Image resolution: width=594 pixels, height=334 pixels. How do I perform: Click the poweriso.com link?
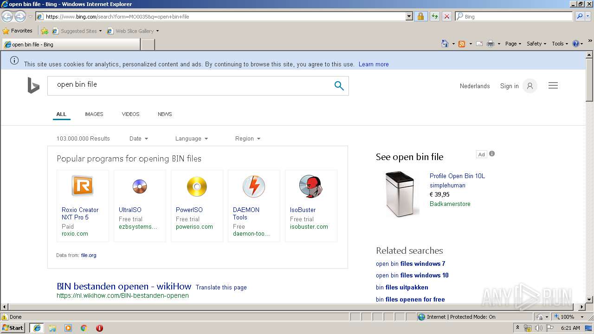pyautogui.click(x=194, y=226)
